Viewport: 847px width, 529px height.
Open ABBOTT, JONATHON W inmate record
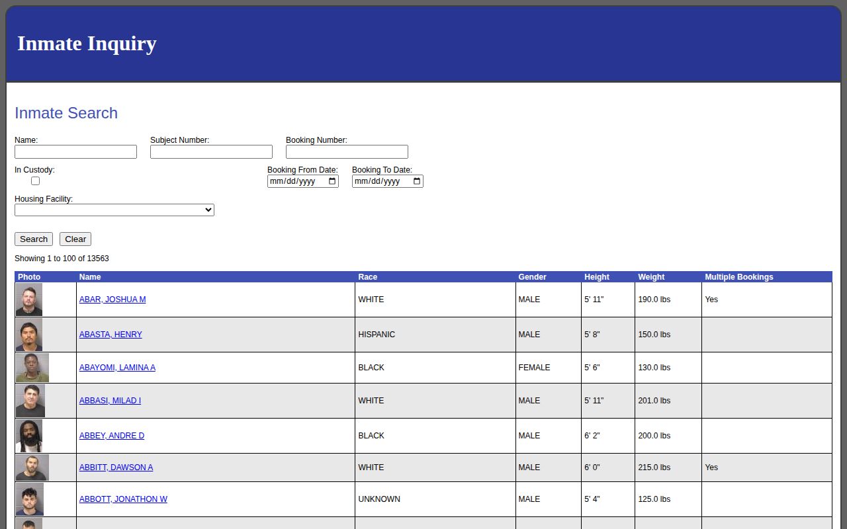pos(123,499)
